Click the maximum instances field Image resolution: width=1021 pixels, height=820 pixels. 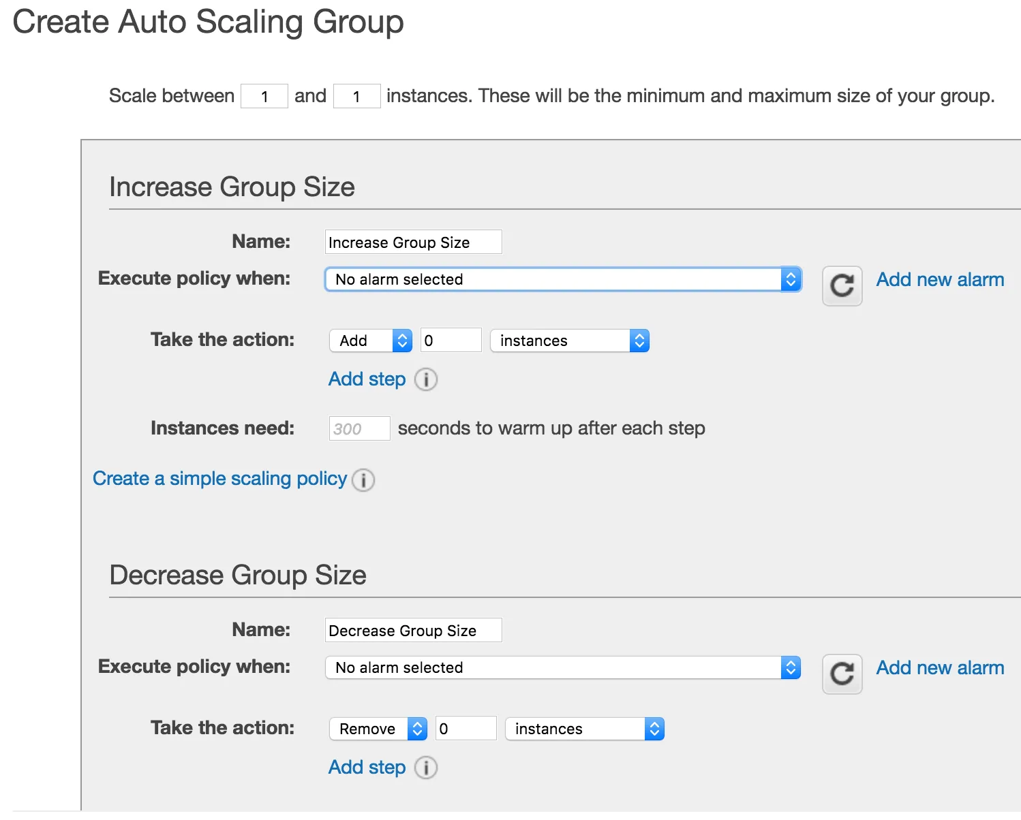click(x=356, y=96)
